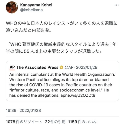Follow the apne.ws/U2QZDt9 link
The image size is (125, 127).
tap(78, 95)
